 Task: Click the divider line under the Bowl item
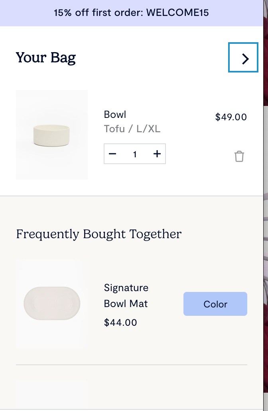[x=132, y=196]
